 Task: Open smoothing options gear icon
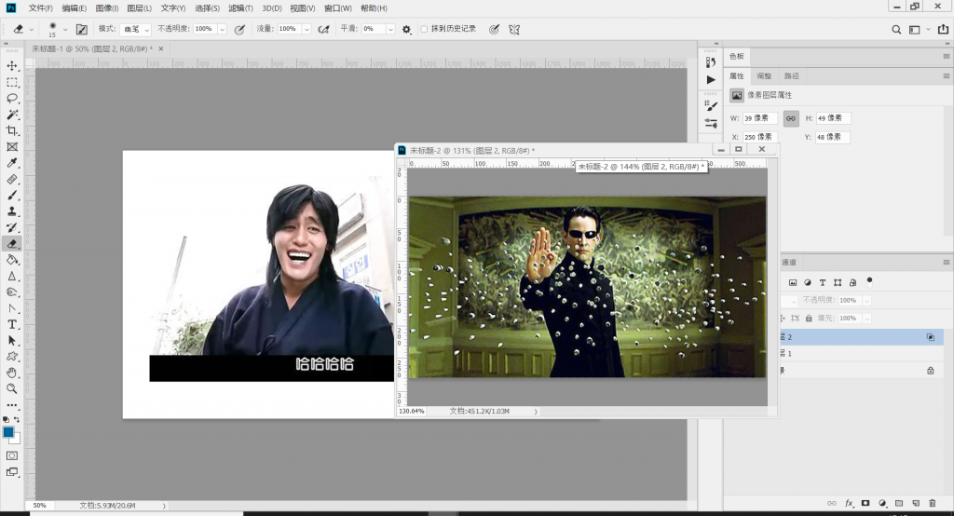[x=406, y=29]
